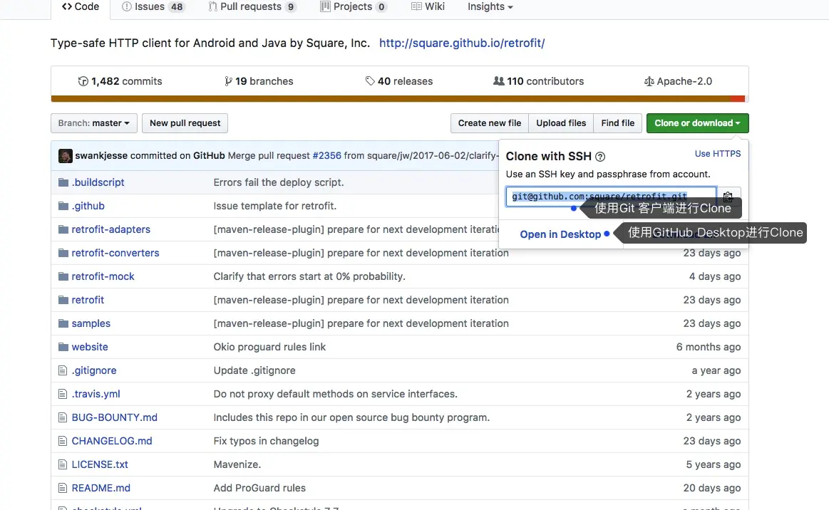829x510 pixels.
Task: Open swankjesse's avatar thumbnail
Action: (66, 156)
